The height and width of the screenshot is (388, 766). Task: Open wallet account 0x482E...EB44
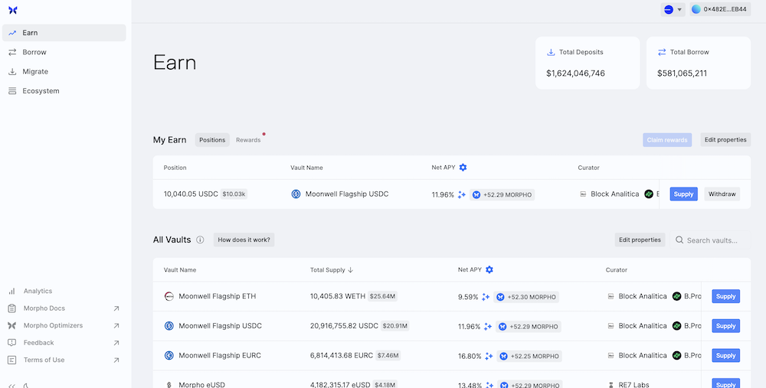click(720, 9)
